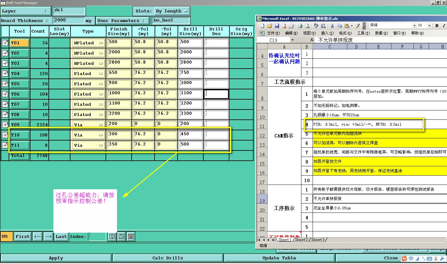Viewport: 447px width, 264px height.
Task: Expand the plus box for tool T01
Action: (x=5, y=43)
